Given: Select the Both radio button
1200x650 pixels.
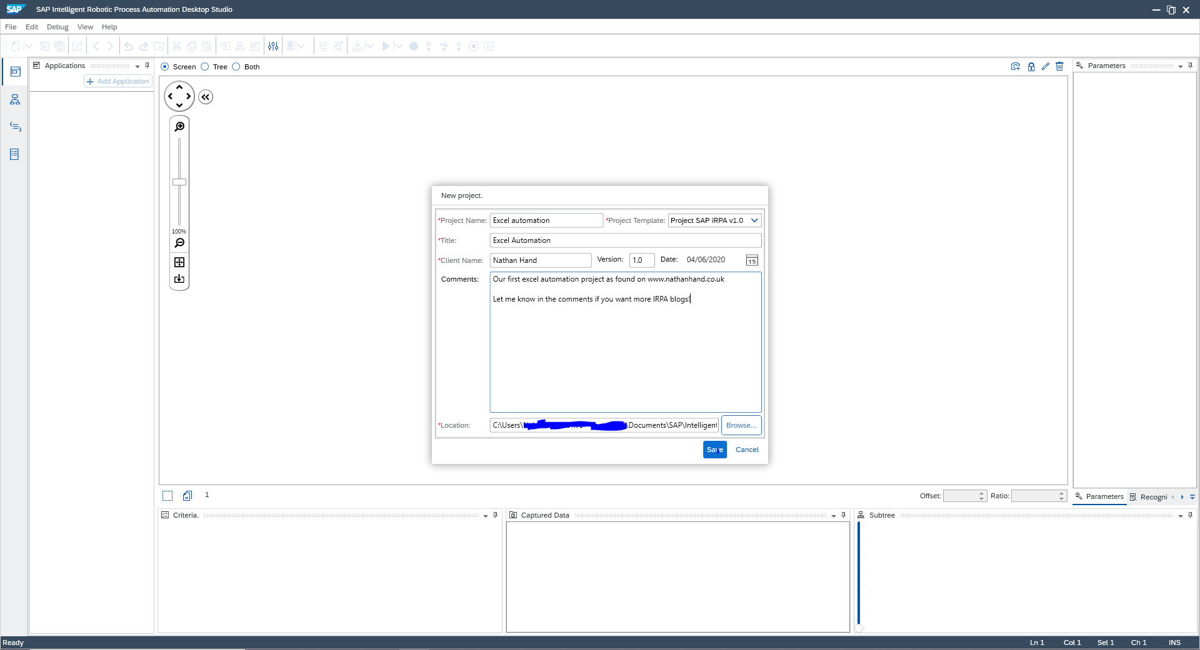Looking at the screenshot, I should 236,67.
